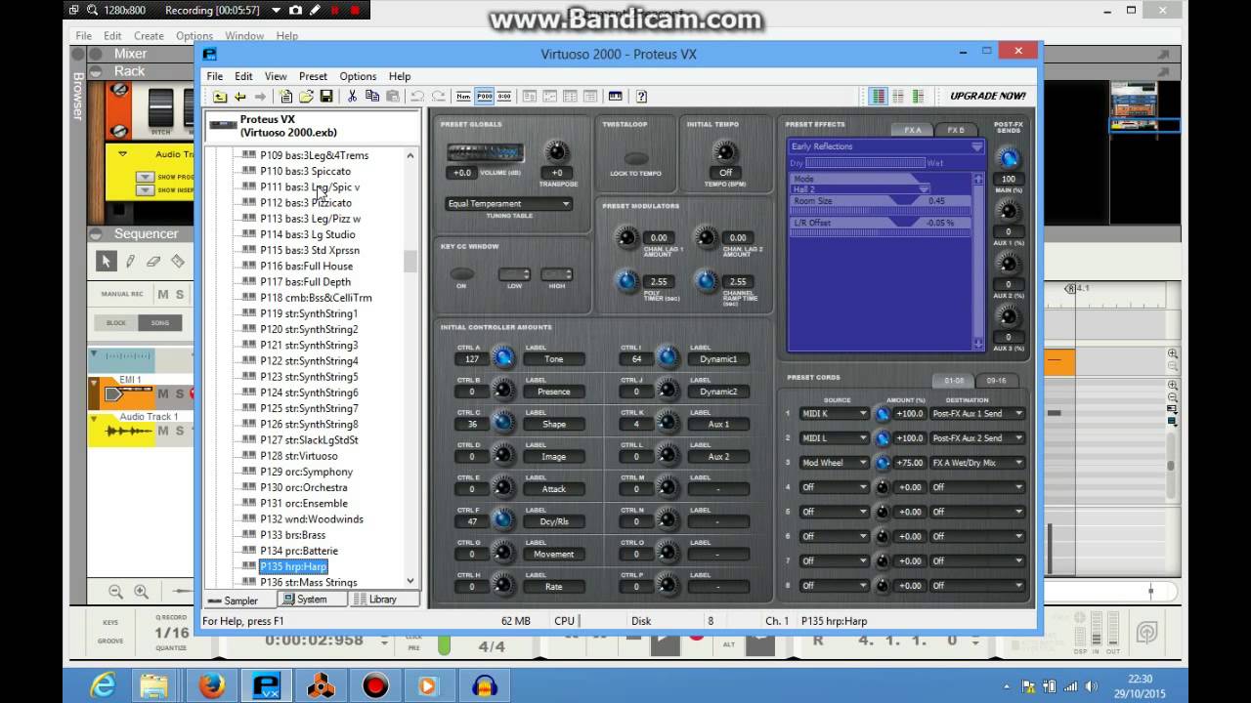Switch to the FX B tab
The height and width of the screenshot is (703, 1251).
(x=956, y=130)
